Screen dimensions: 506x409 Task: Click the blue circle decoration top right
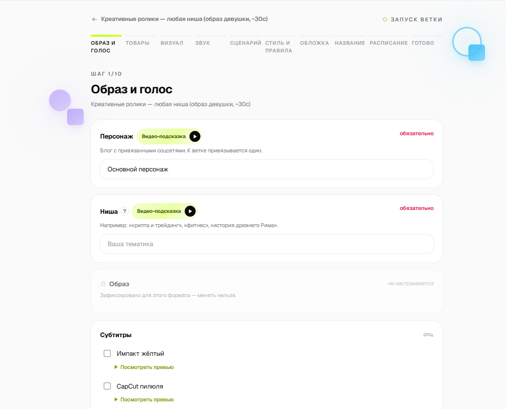(466, 41)
